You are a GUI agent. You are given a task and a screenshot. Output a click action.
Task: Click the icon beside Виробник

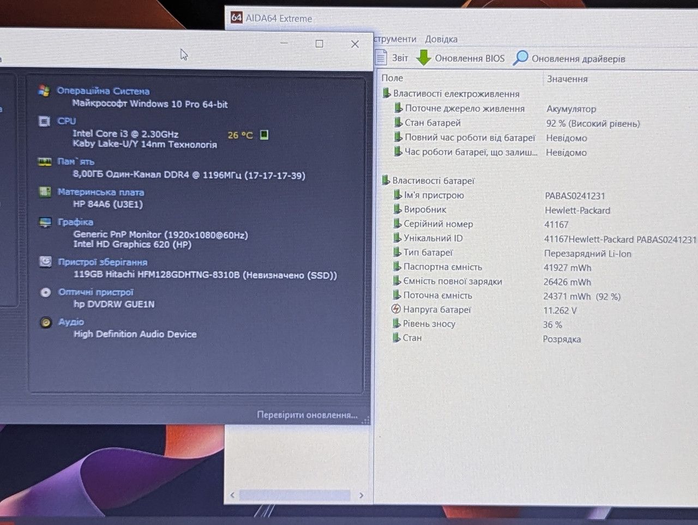(398, 209)
